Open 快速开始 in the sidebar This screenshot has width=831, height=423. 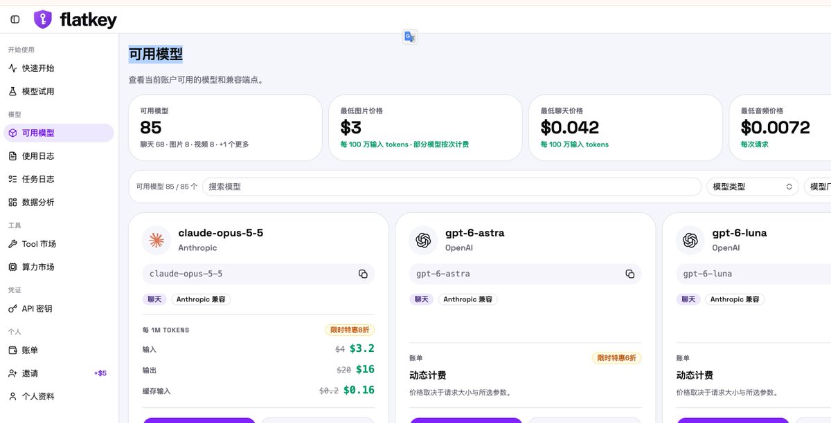click(x=59, y=68)
